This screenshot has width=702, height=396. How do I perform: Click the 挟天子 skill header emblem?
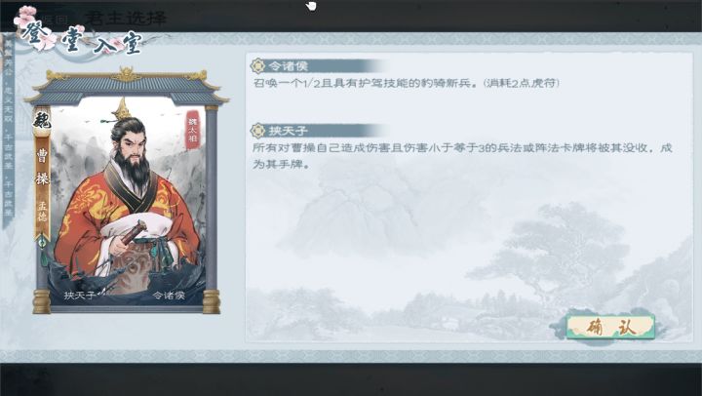point(257,131)
